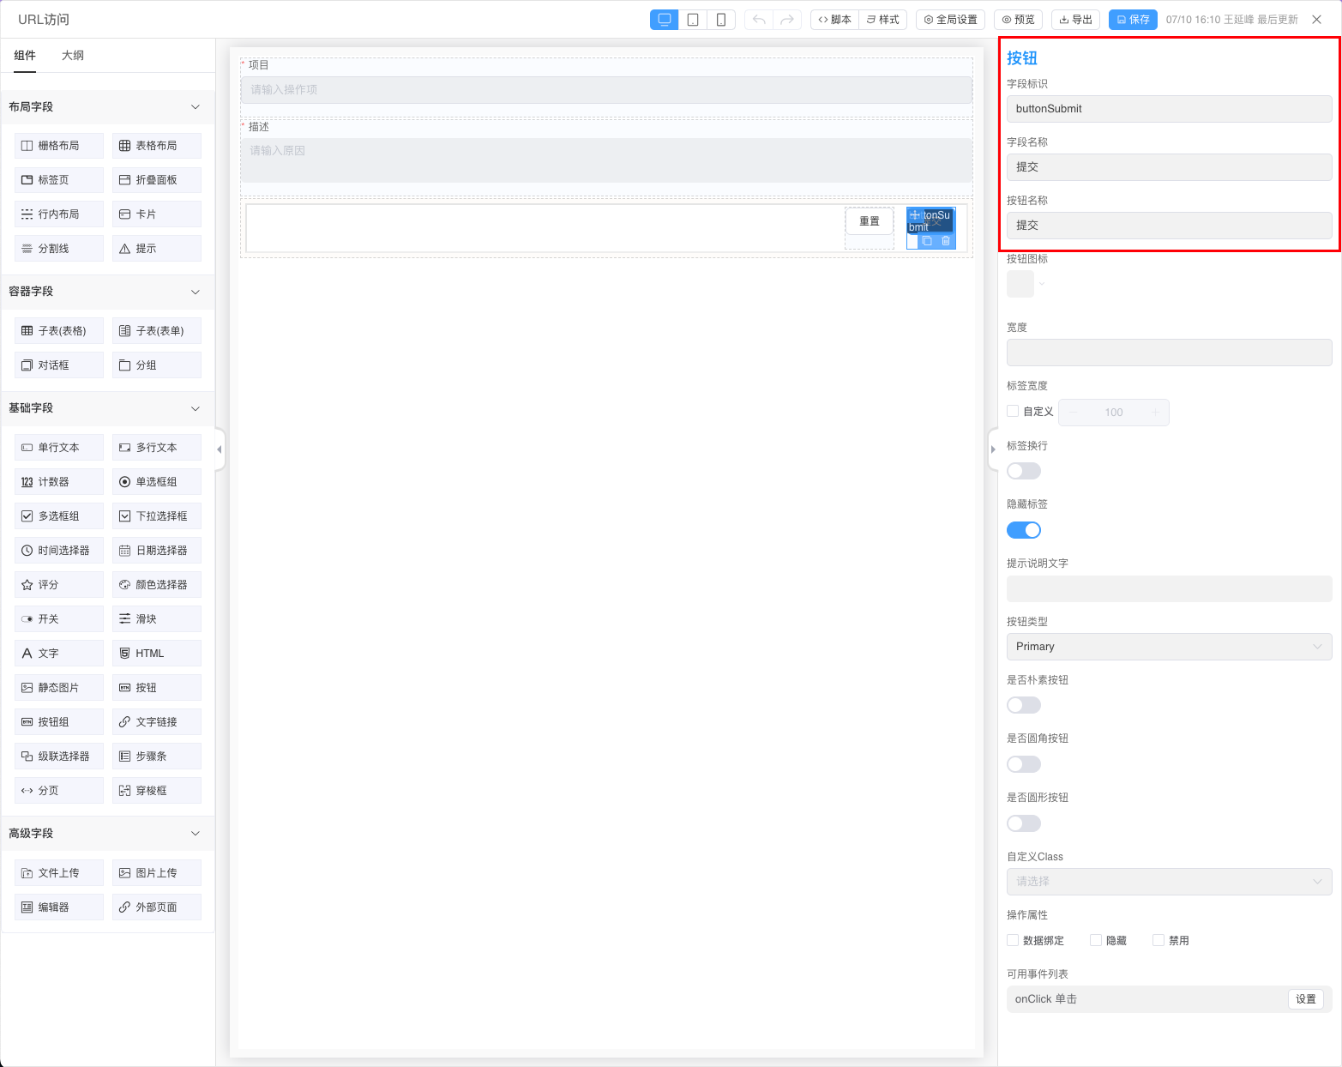
Task: Add the 颜色选择器 color picker component
Action: (x=156, y=585)
